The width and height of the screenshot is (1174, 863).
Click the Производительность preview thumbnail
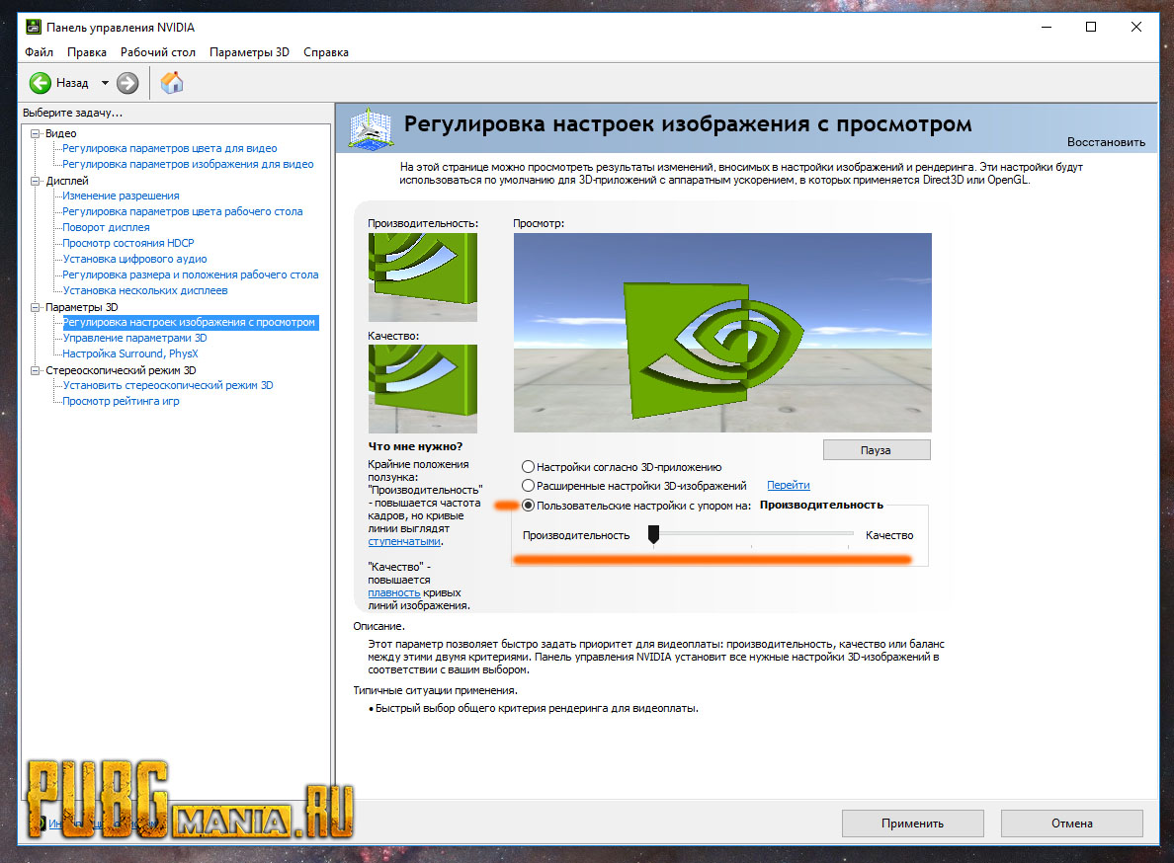pyautogui.click(x=422, y=276)
